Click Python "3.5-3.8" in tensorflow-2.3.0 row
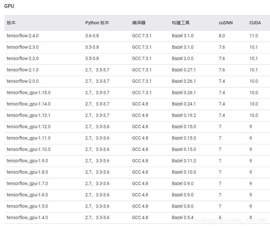The height and width of the screenshot is (226, 270). tap(92, 47)
